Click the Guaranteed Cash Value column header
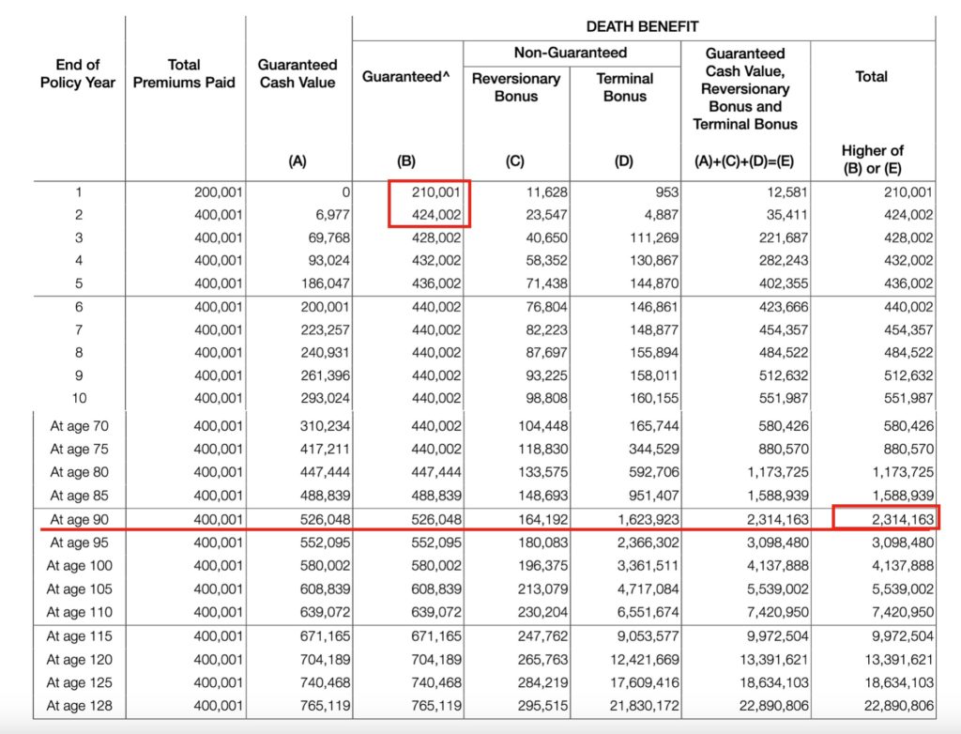Image resolution: width=961 pixels, height=734 pixels. tap(297, 73)
